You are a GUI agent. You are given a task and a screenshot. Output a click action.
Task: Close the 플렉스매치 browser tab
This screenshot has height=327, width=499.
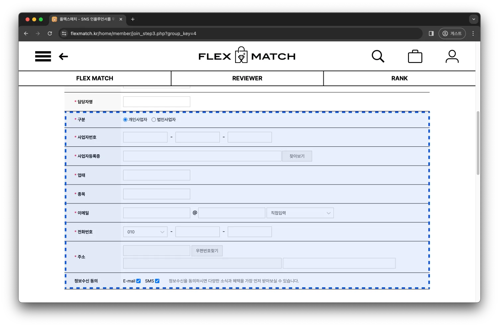tap(121, 19)
